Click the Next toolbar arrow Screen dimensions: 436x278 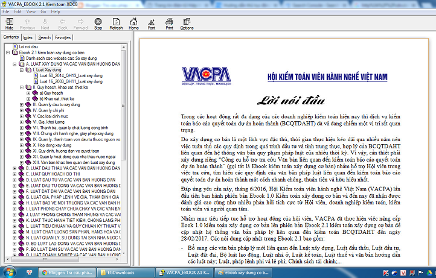click(x=45, y=24)
